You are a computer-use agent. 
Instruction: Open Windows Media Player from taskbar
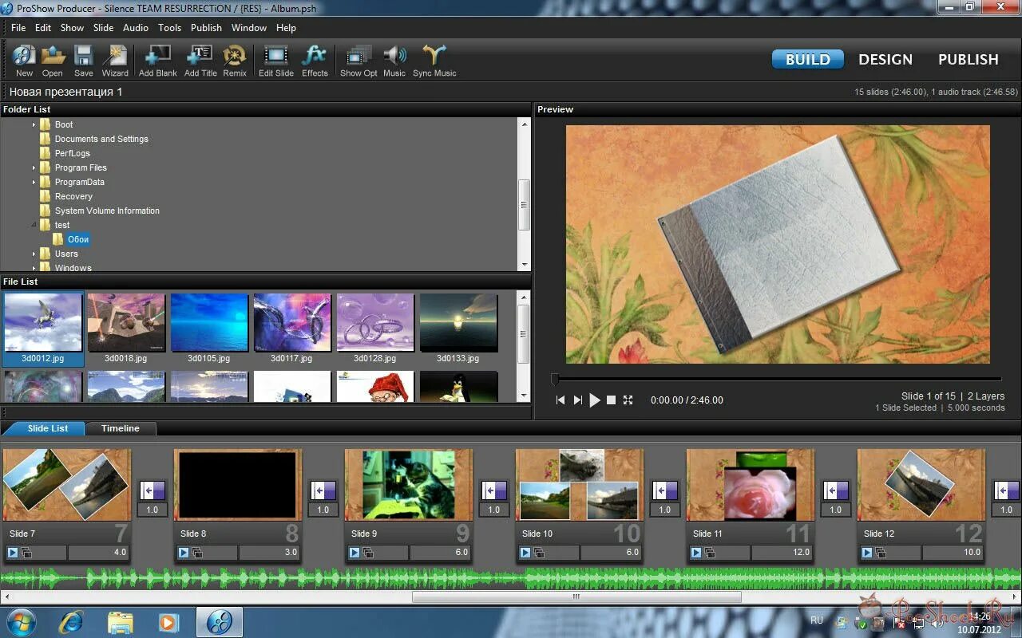[168, 622]
